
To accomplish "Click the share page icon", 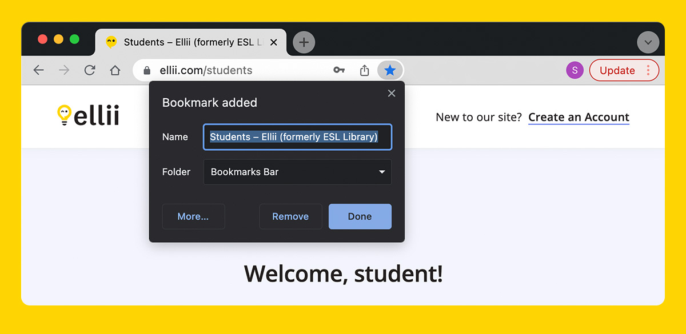I will [x=365, y=70].
